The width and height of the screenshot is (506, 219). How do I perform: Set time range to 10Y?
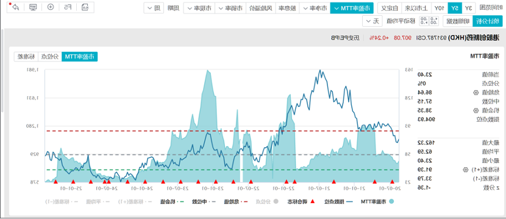tap(439, 8)
